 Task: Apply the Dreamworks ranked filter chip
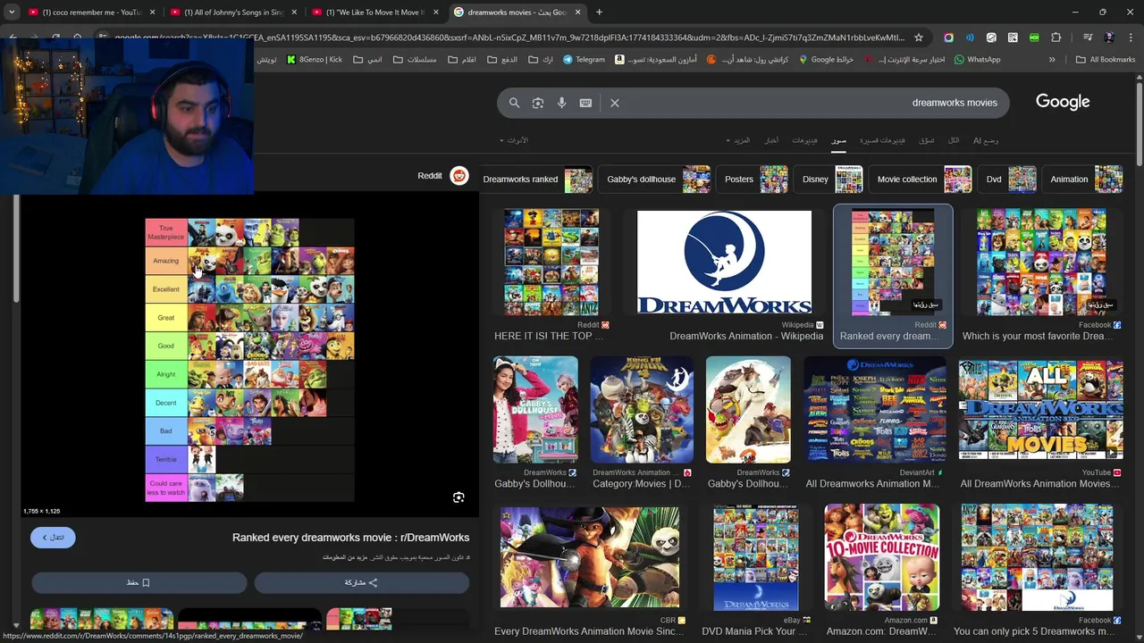pyautogui.click(x=536, y=180)
